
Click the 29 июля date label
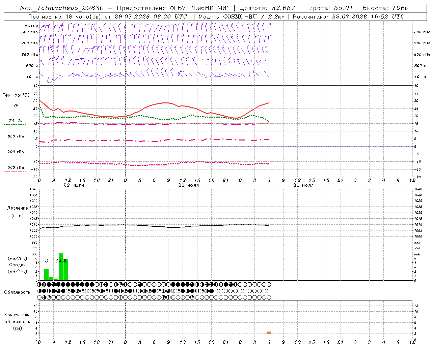tap(74, 185)
